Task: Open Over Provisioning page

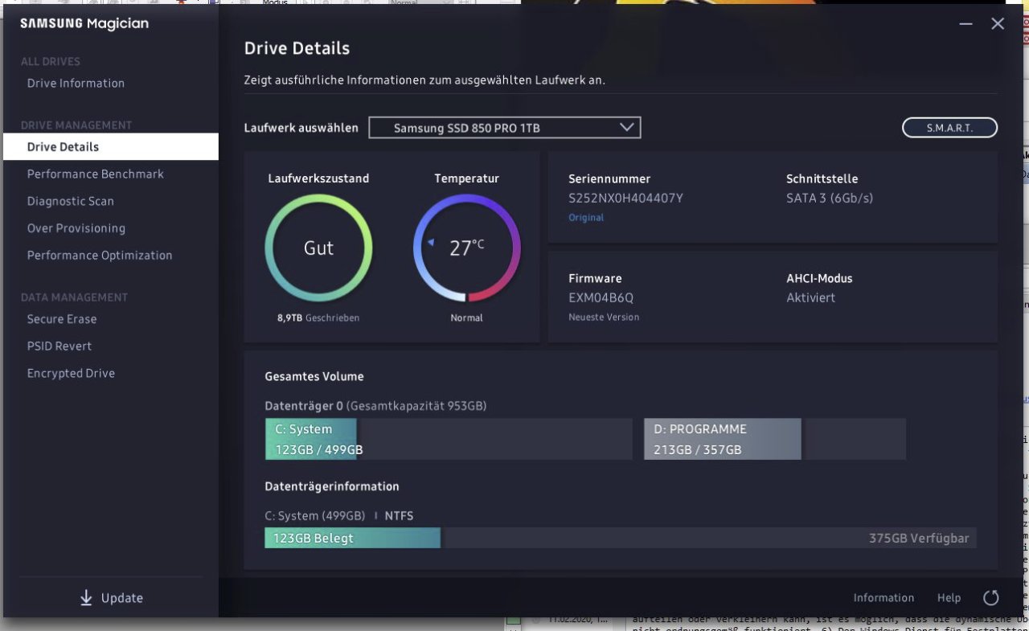Action: click(76, 228)
